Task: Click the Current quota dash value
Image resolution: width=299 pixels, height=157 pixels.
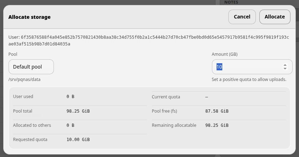Action: click(x=207, y=97)
